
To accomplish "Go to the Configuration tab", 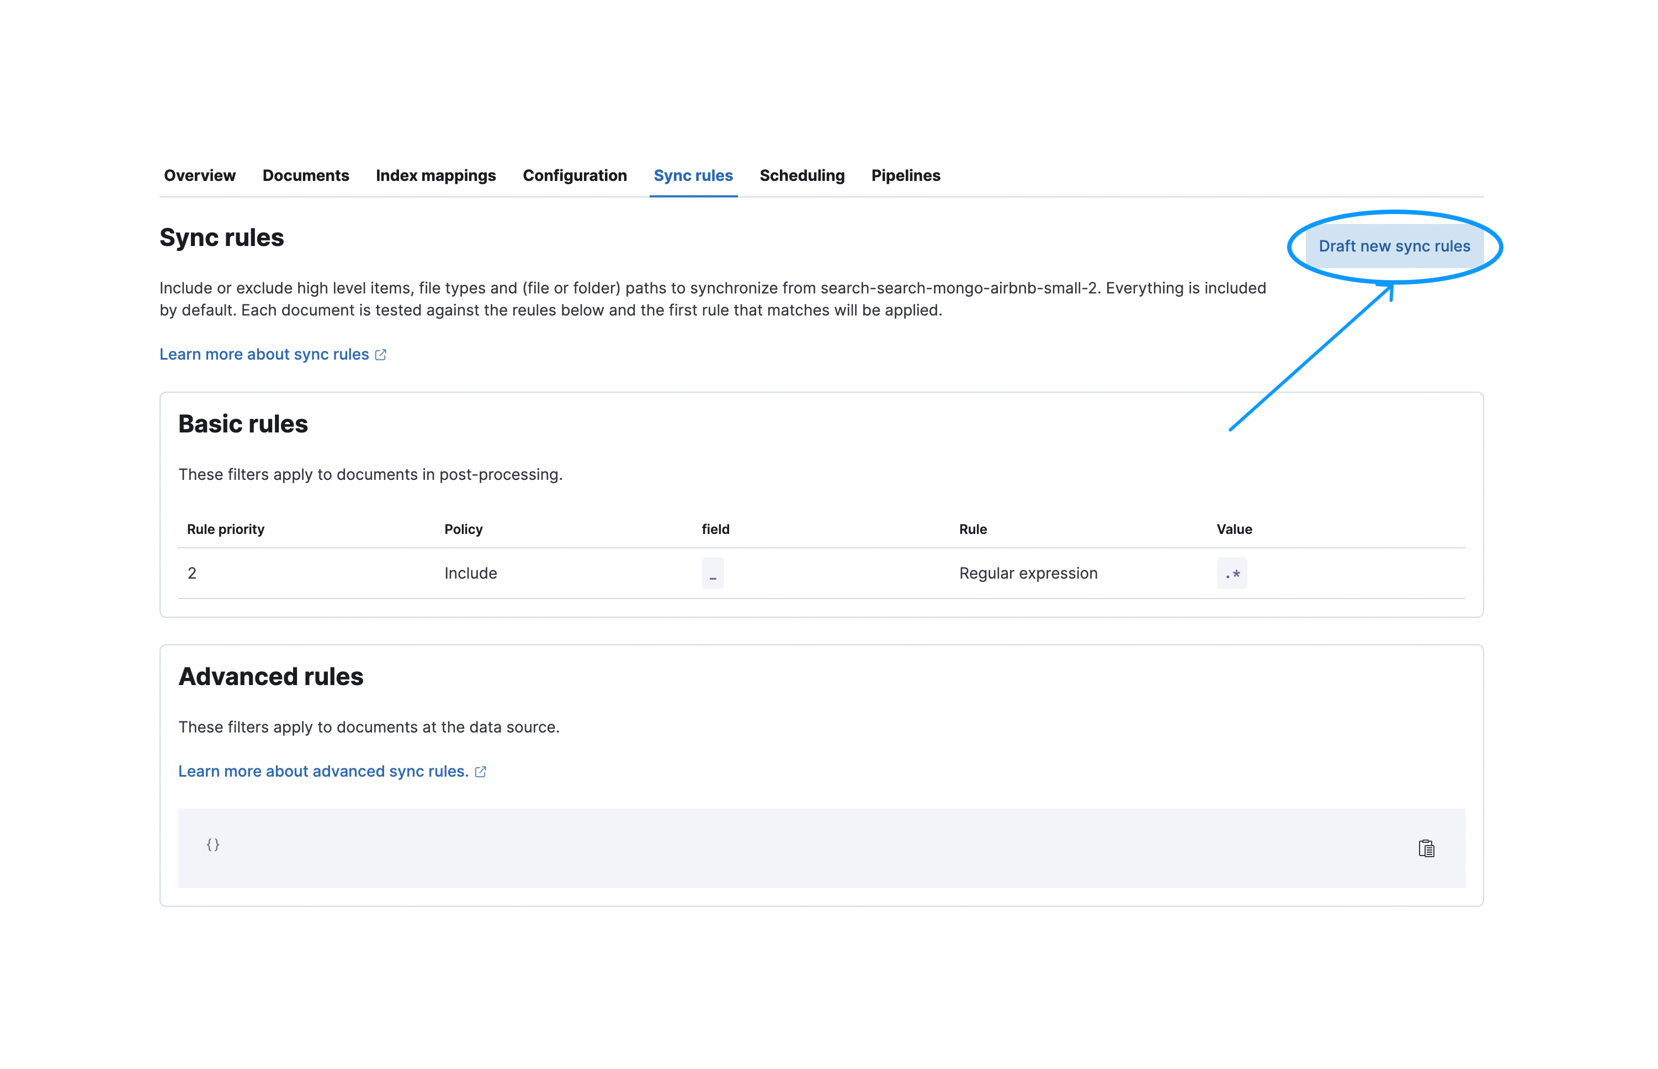I will tap(575, 175).
